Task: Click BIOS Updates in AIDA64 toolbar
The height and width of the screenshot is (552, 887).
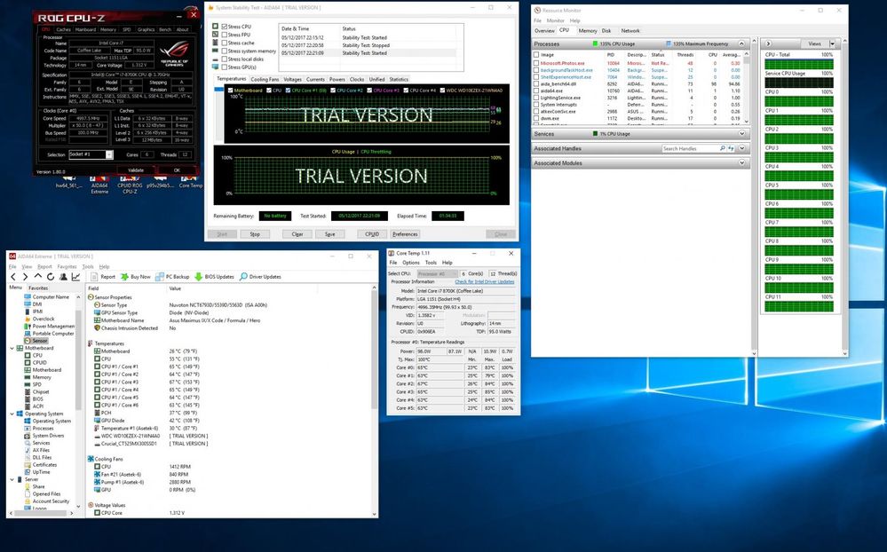Action: click(x=214, y=277)
